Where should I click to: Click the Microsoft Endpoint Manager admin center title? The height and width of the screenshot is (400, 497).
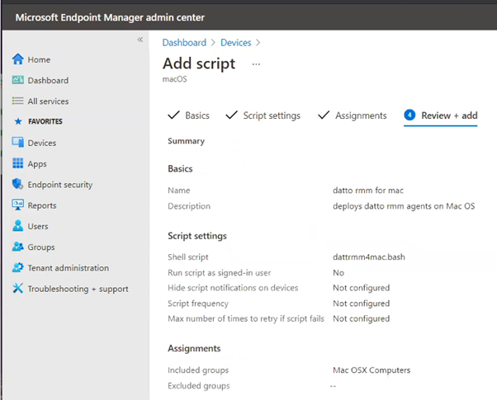pyautogui.click(x=110, y=17)
